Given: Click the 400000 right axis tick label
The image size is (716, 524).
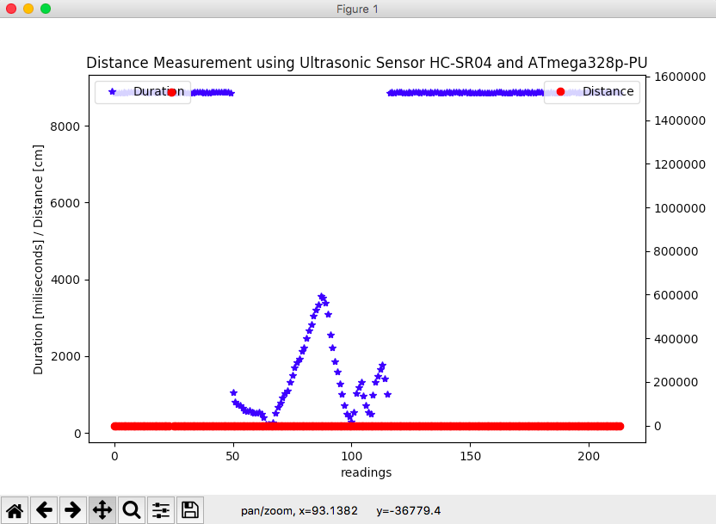Looking at the screenshot, I should click(676, 339).
